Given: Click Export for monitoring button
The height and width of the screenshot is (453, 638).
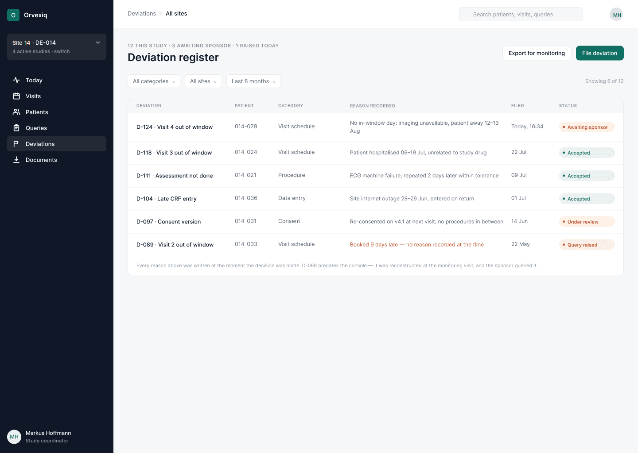Looking at the screenshot, I should pos(537,53).
